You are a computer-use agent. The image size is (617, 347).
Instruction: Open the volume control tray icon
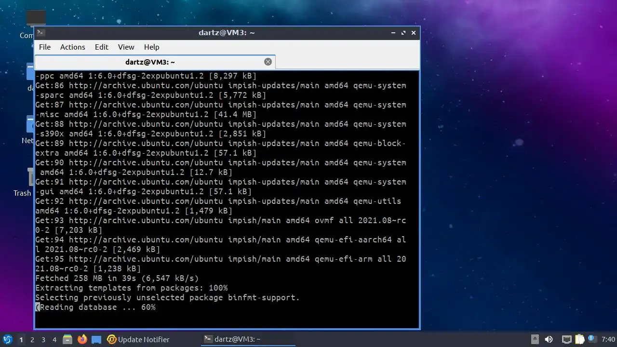(549, 339)
